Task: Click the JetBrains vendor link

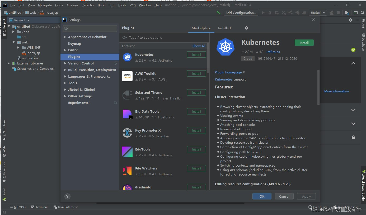Action: 273,52
